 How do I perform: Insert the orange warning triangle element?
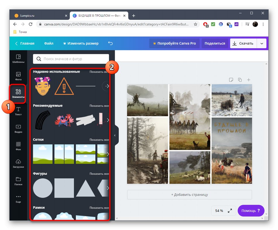click(x=64, y=86)
